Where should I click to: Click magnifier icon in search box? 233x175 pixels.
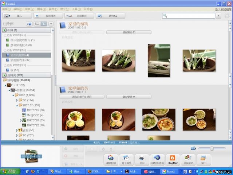click(x=165, y=16)
